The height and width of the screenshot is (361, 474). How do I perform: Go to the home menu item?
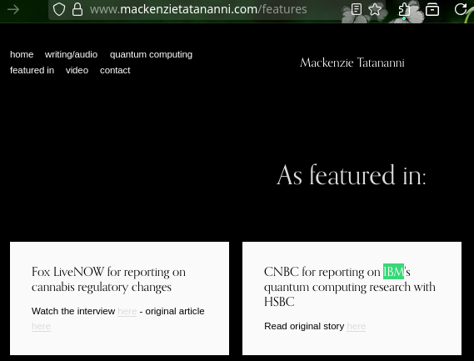(x=22, y=54)
